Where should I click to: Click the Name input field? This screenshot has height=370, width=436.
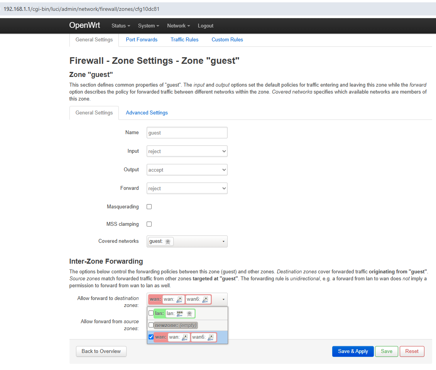coord(187,133)
